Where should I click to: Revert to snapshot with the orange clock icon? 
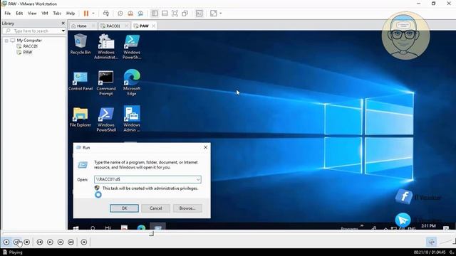pyautogui.click(x=130, y=14)
